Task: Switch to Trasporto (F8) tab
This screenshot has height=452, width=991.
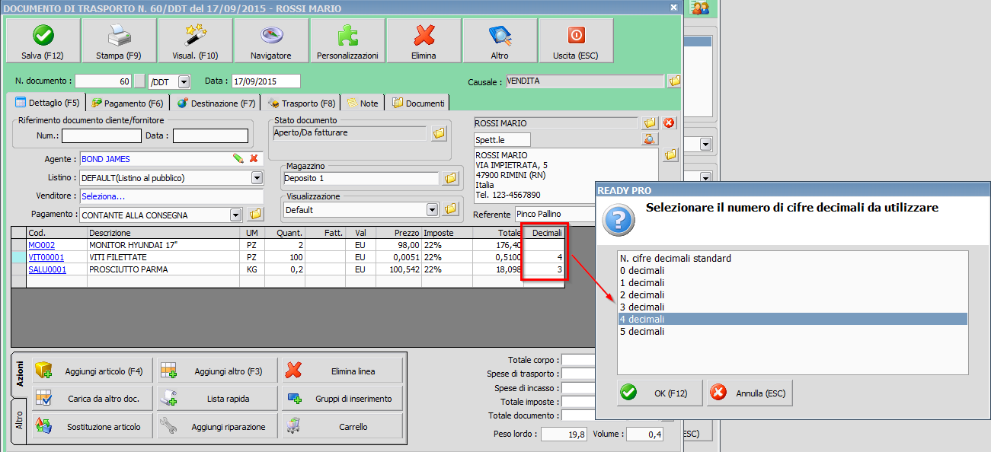Action: [302, 103]
